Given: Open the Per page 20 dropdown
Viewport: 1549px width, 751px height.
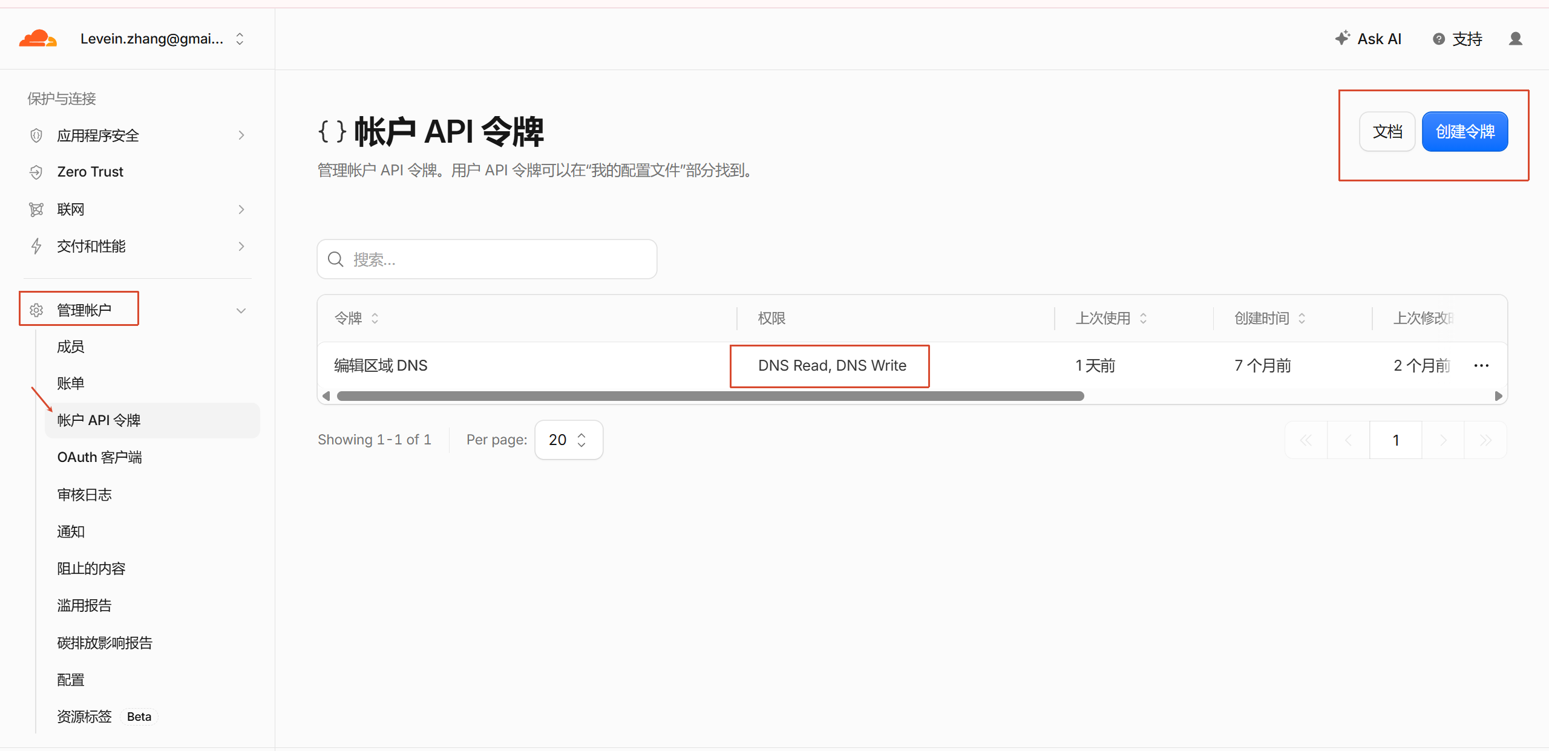Looking at the screenshot, I should 569,440.
